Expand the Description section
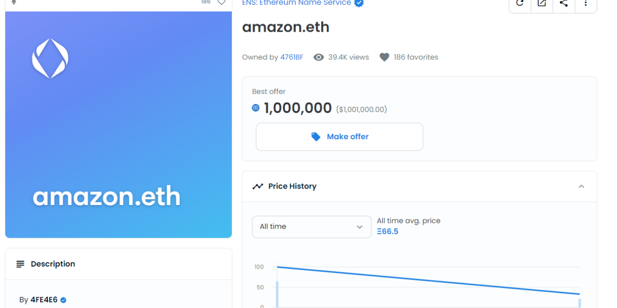The height and width of the screenshot is (308, 617). [118, 264]
